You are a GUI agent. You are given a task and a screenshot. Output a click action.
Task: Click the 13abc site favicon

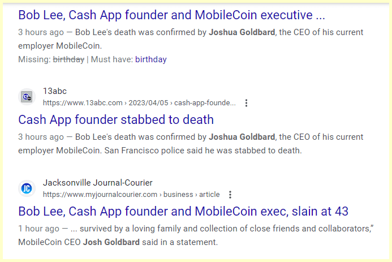(27, 97)
